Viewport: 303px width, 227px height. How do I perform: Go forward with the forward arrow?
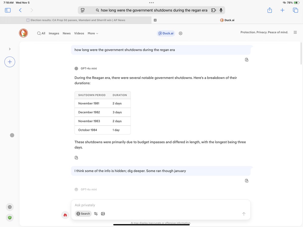(x=32, y=10)
